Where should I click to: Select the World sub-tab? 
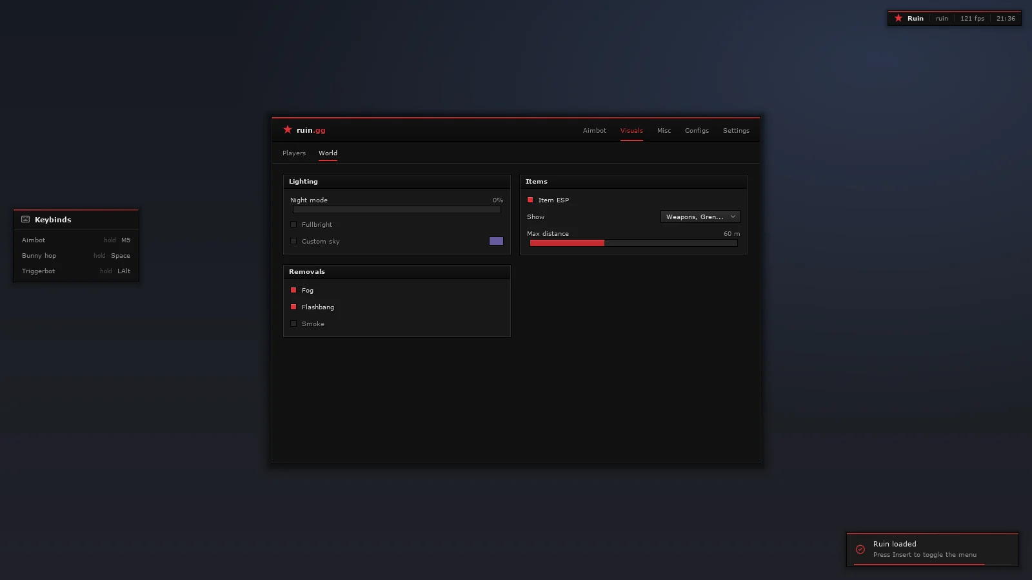[x=328, y=153]
